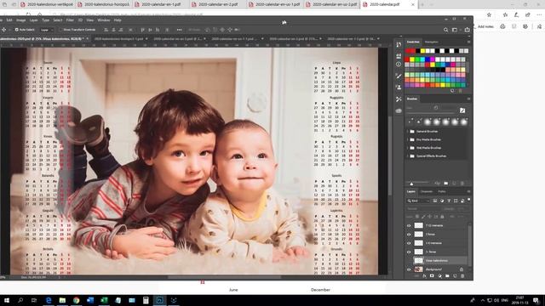The height and width of the screenshot is (306, 545).
Task: Open the layer filter Kind dropdown
Action: pos(419,201)
